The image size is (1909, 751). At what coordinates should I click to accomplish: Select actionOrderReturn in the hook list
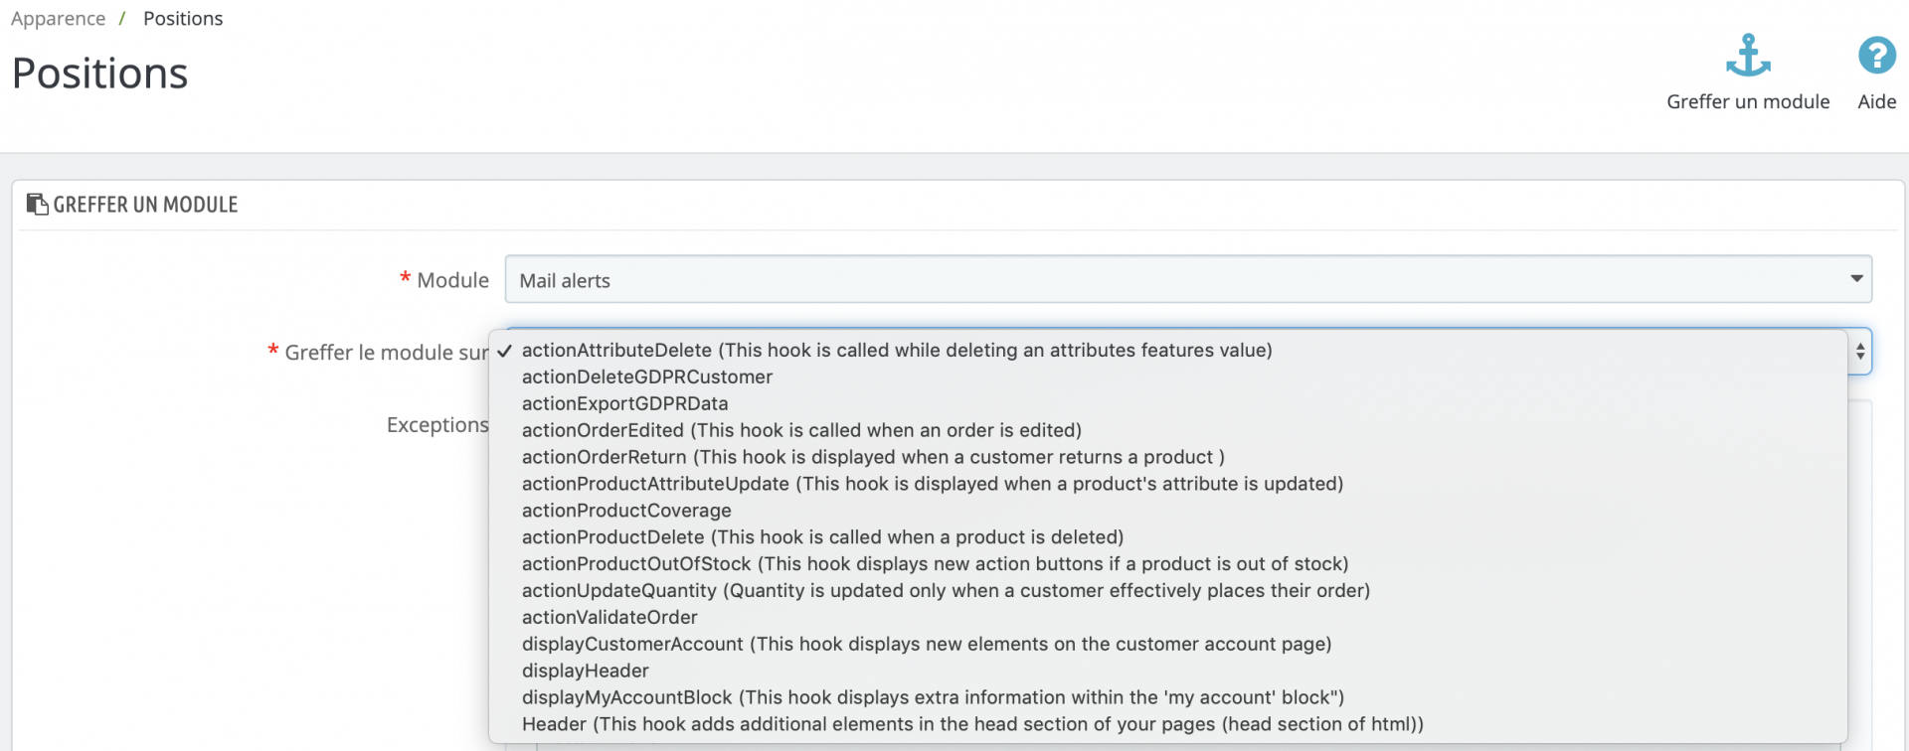pyautogui.click(x=872, y=458)
